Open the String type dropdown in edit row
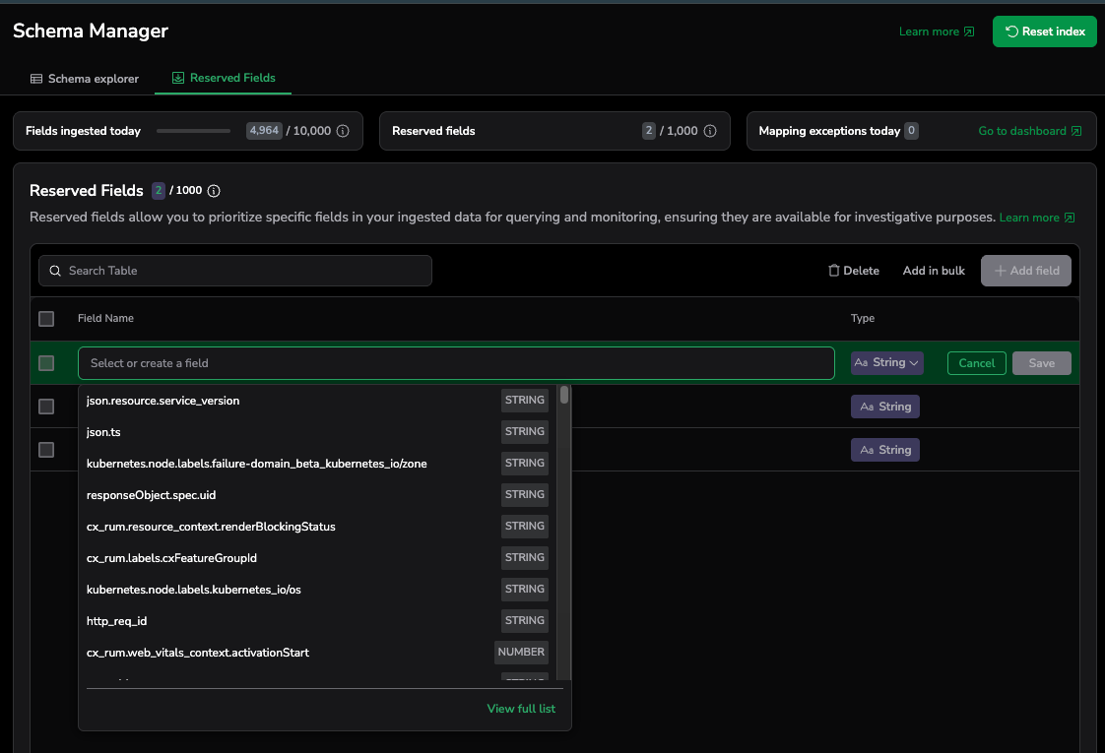The image size is (1105, 753). coord(886,363)
